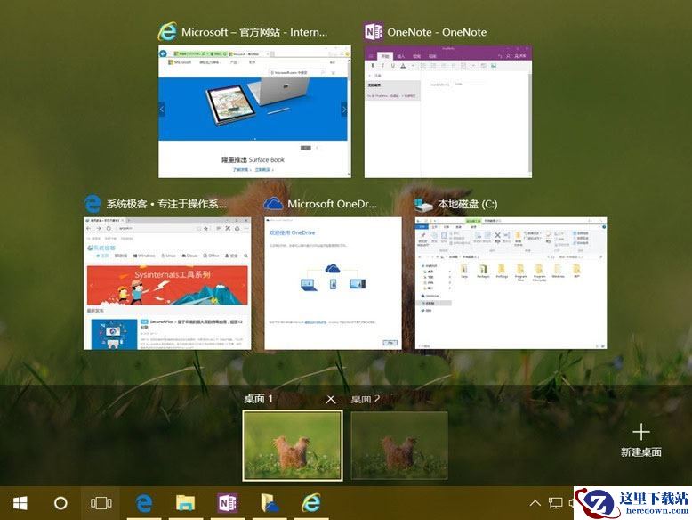Screen dimensions: 692x520
Task: Open File Explorer from taskbar
Action: point(185,503)
